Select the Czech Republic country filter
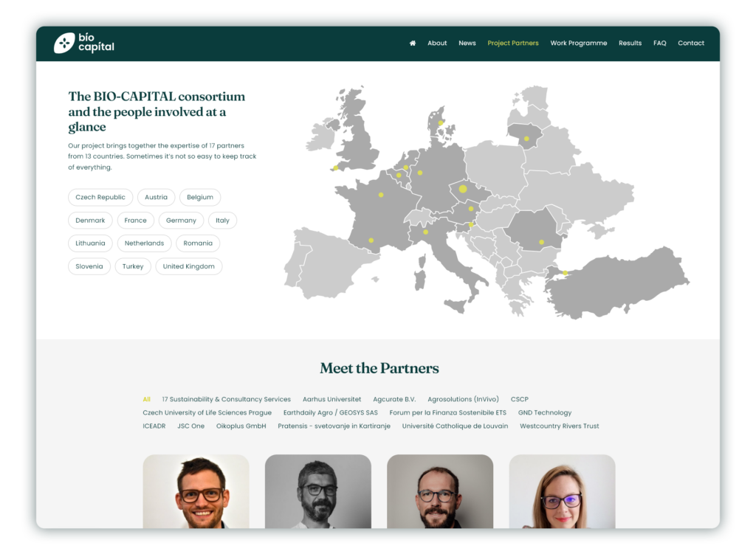 100,198
